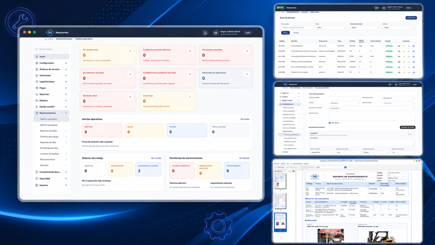The height and width of the screenshot is (245, 435).
Task: Click the SA user avatar
Action: tap(215, 33)
